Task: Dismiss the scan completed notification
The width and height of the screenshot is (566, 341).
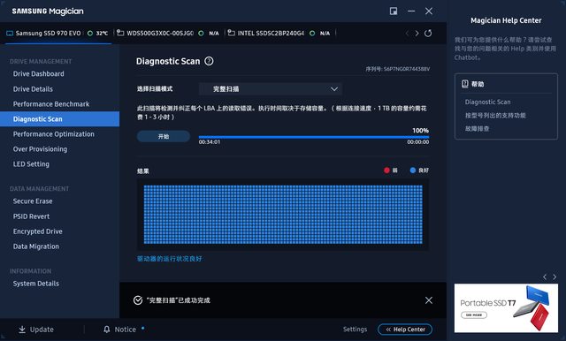Action: [x=428, y=300]
